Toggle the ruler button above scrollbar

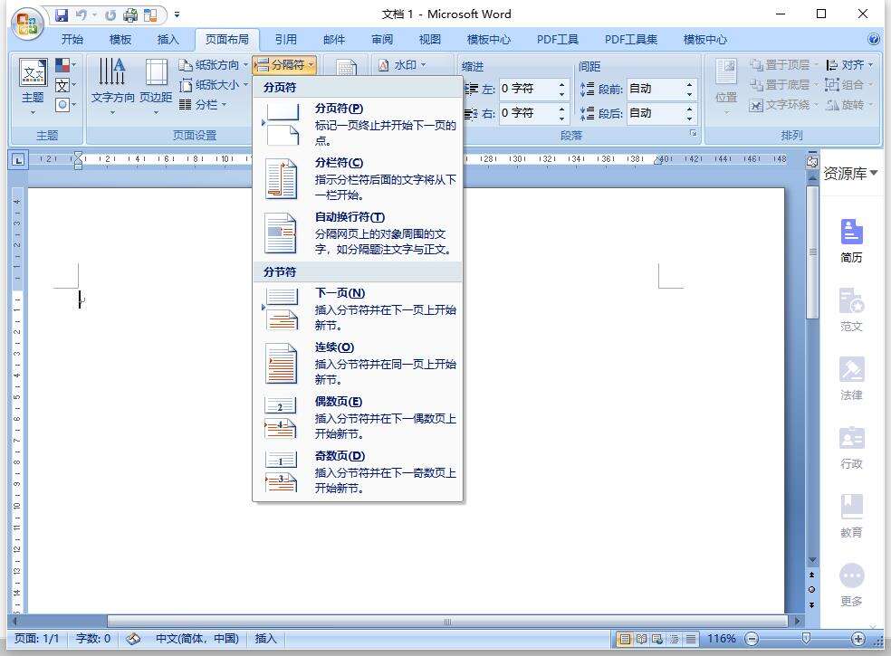point(812,161)
